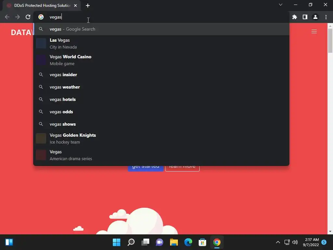Click the get started button

coord(145,168)
